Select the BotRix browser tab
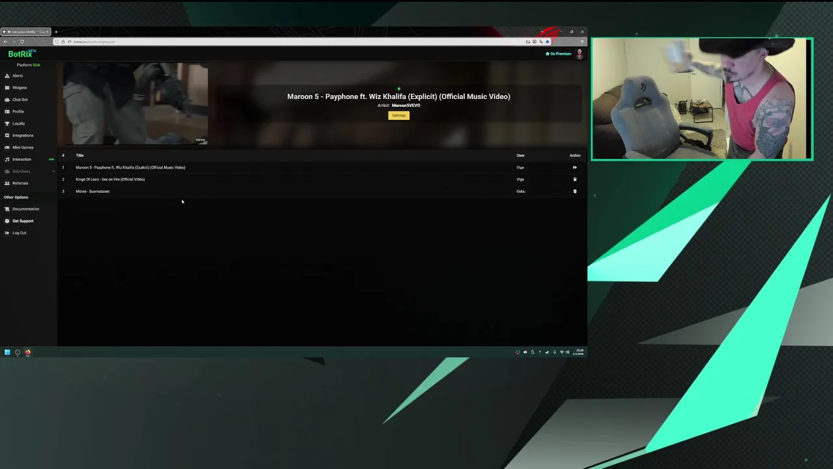This screenshot has width=833, height=469. tap(26, 32)
